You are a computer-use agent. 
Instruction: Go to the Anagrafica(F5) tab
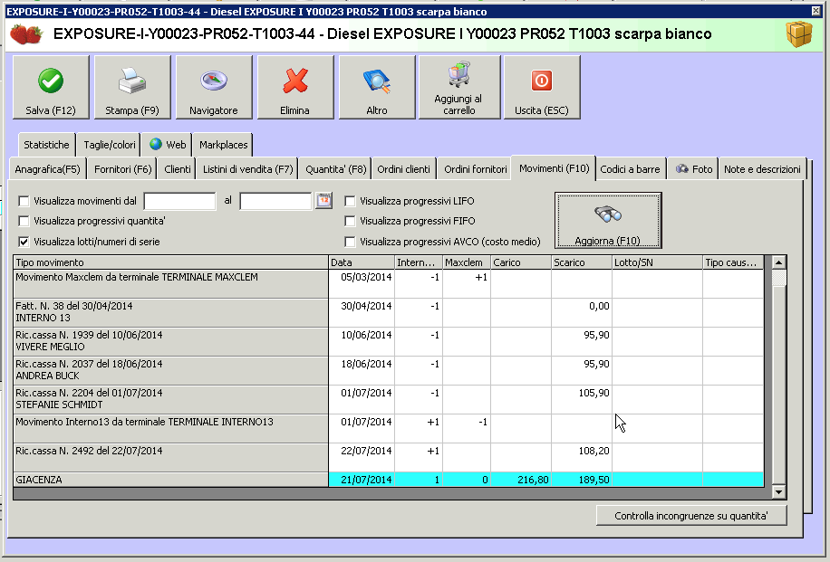tap(48, 169)
